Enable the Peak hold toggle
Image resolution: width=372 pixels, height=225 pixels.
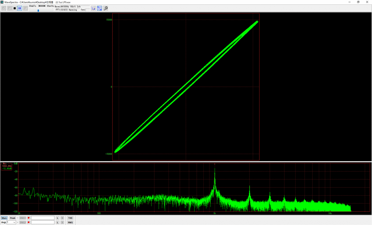pos(12,218)
